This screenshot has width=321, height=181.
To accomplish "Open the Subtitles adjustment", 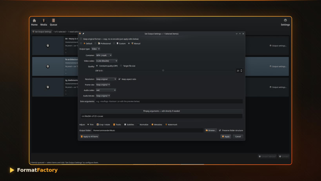I will (129, 124).
